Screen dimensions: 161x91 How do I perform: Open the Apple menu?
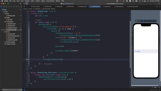click(2, 1)
